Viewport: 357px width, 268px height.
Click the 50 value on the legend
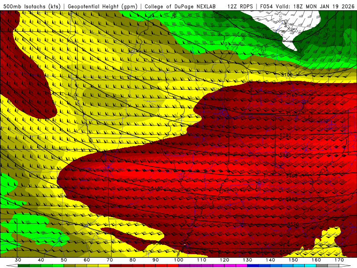[x=64, y=260]
